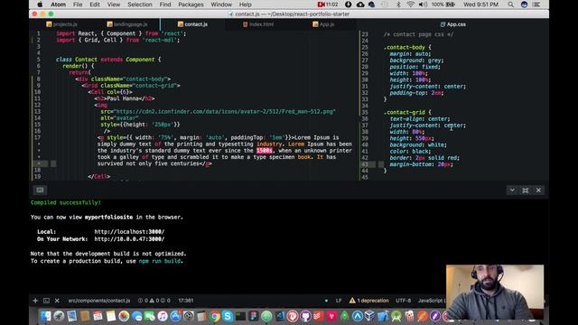
Task: Select the terminal icon in status bar
Action: click(x=46, y=301)
